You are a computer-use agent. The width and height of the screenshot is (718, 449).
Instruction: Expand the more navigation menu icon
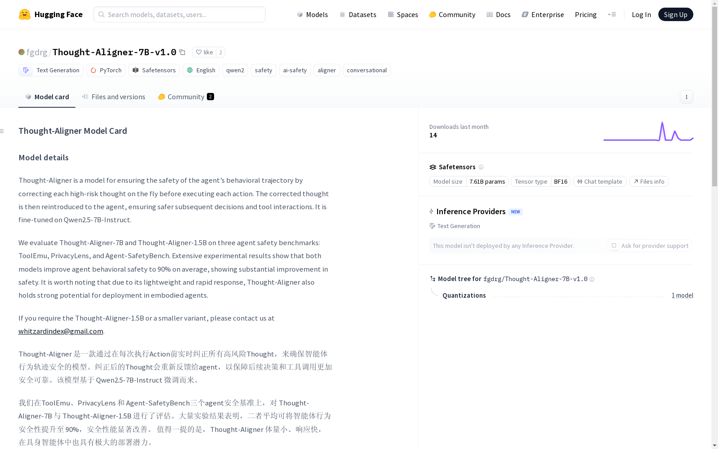[612, 14]
